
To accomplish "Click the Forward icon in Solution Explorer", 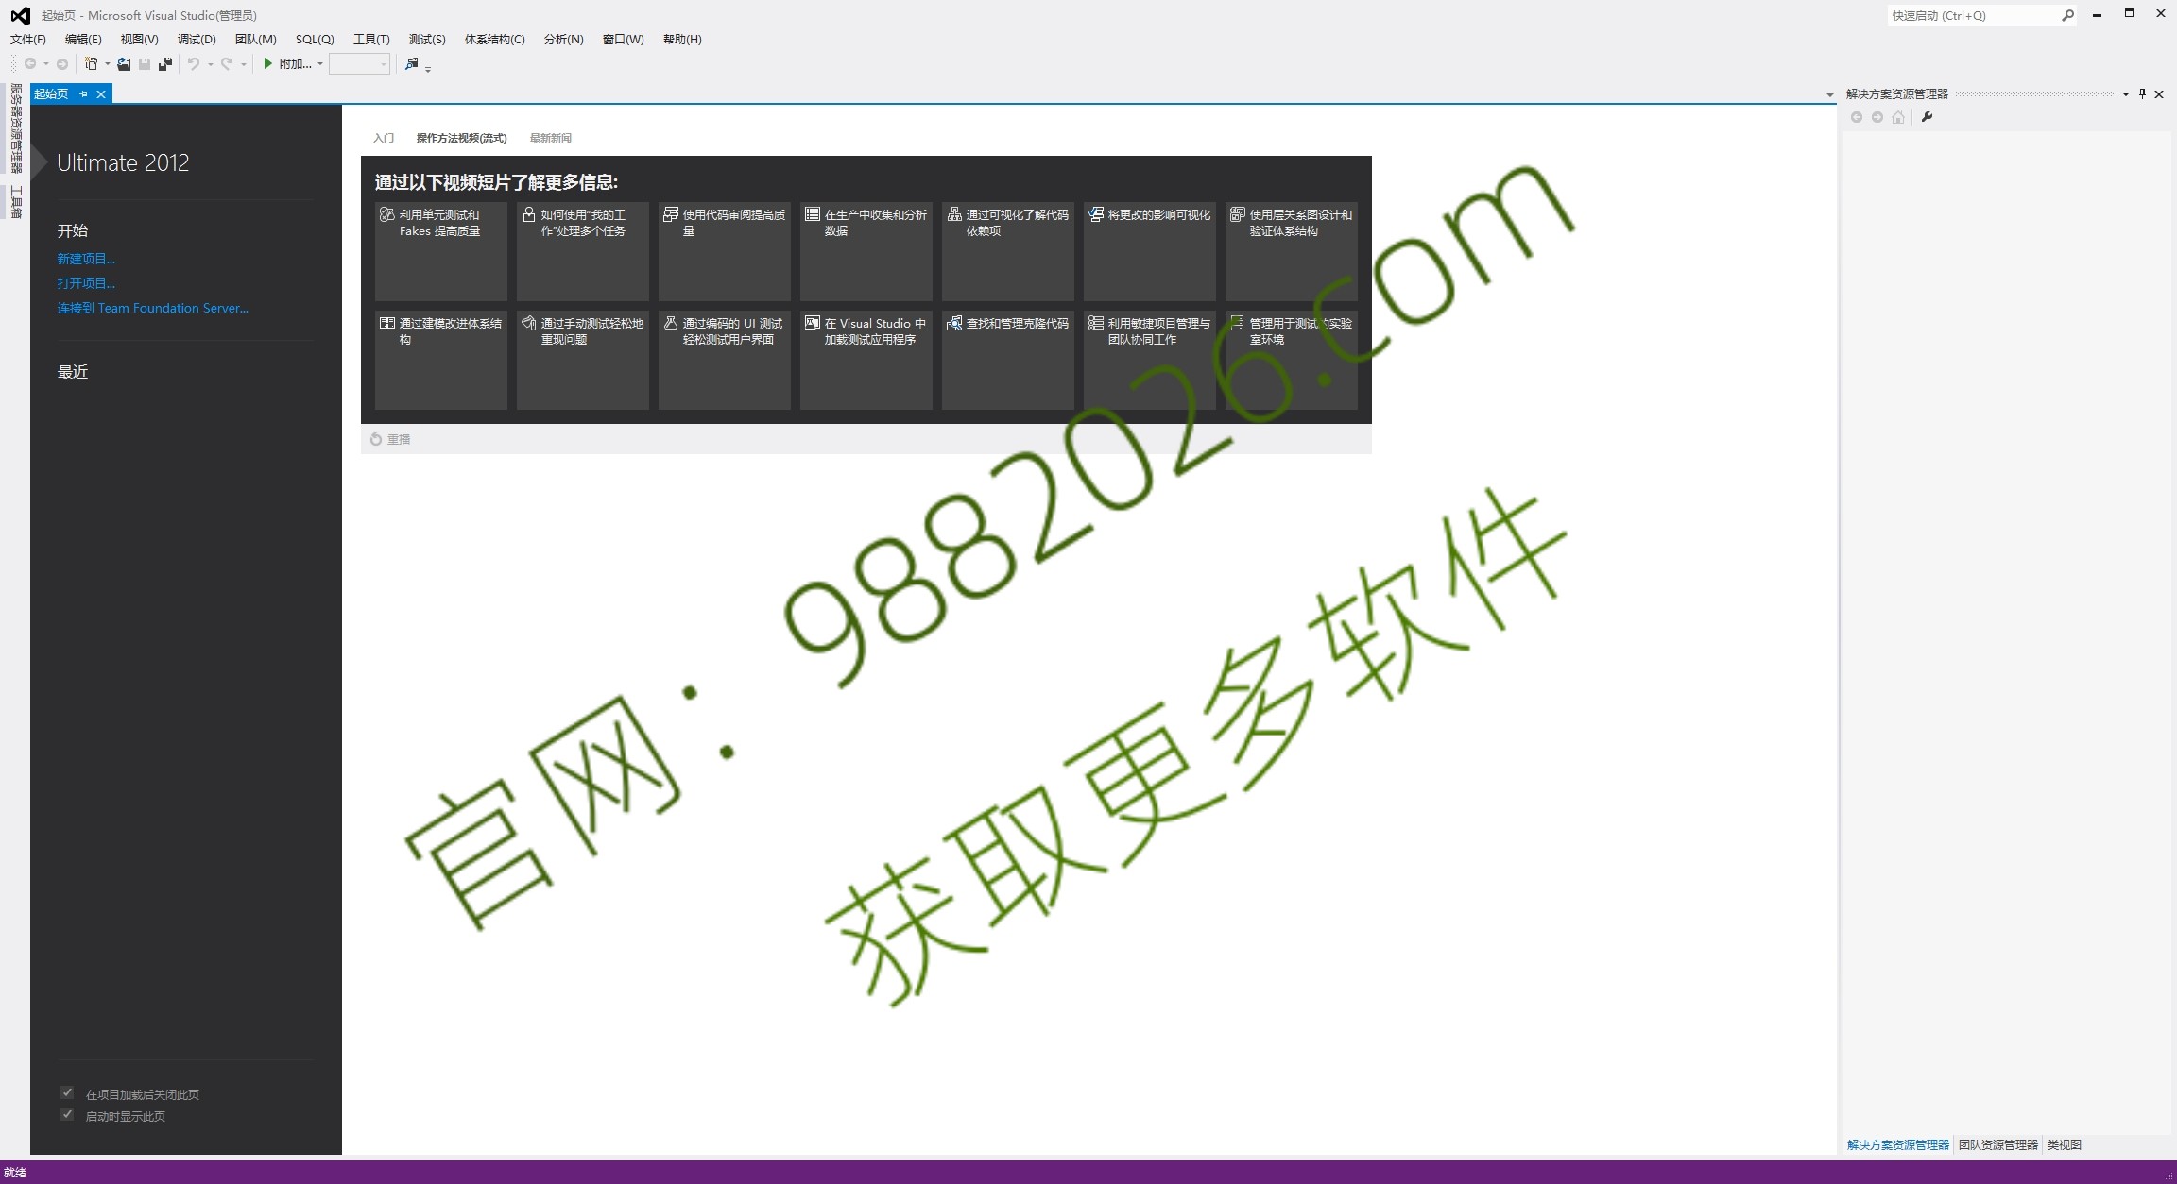I will point(1877,117).
